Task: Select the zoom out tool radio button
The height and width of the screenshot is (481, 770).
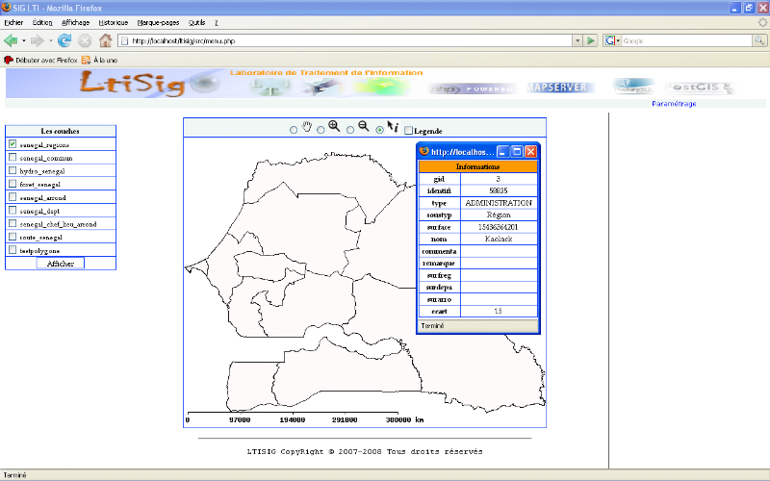Action: tap(350, 130)
